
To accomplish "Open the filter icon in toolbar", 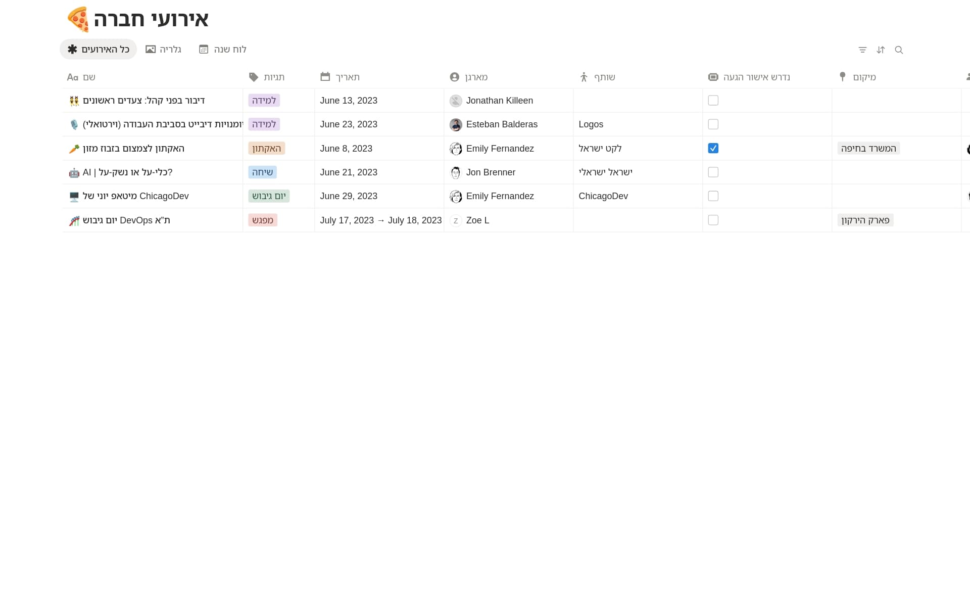I will (862, 50).
